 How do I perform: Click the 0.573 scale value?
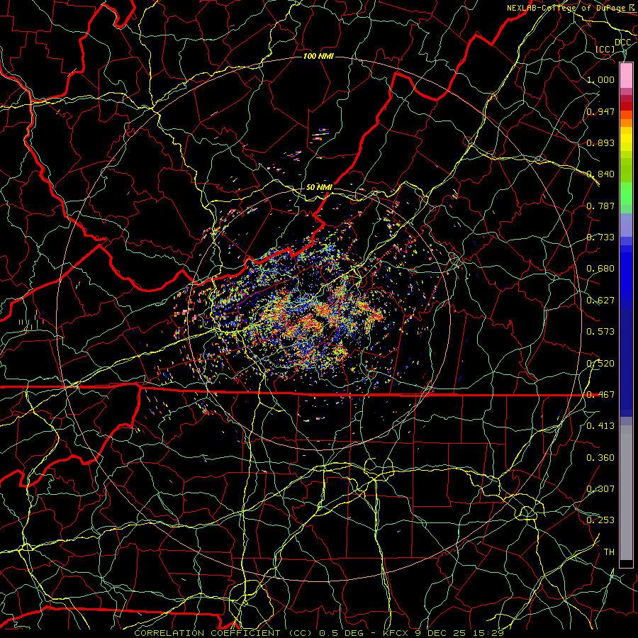(x=600, y=332)
